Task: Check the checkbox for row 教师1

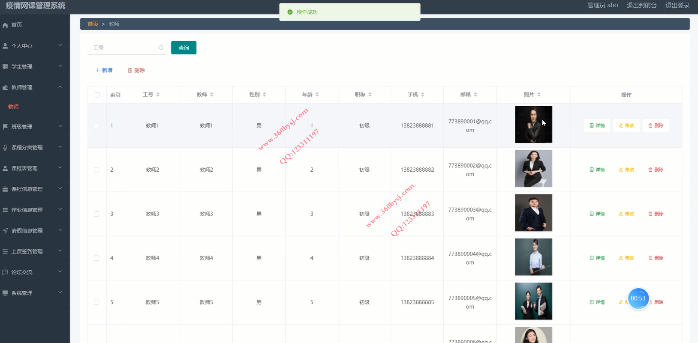Action: (x=96, y=125)
